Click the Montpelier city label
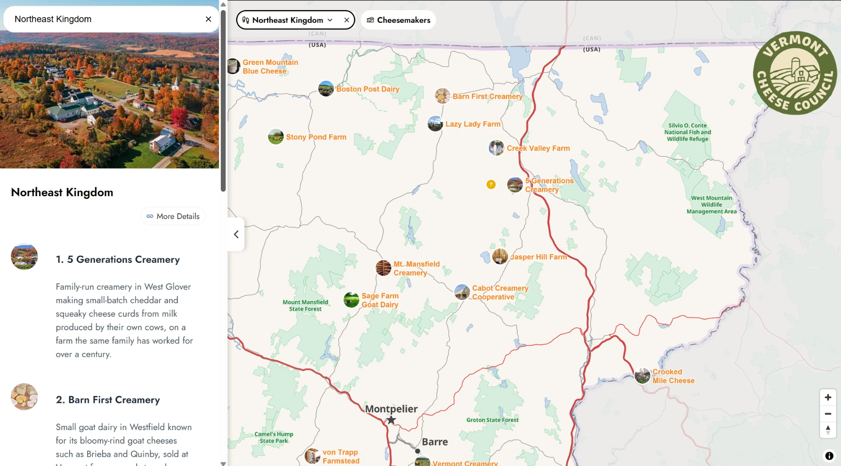This screenshot has width=841, height=466. tap(391, 409)
